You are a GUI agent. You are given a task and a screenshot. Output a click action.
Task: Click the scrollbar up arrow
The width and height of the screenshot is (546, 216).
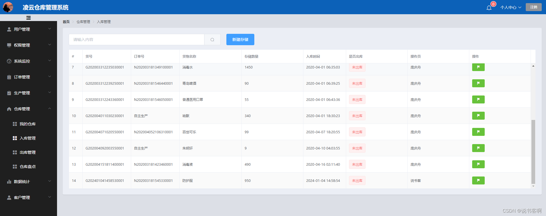[x=533, y=66]
